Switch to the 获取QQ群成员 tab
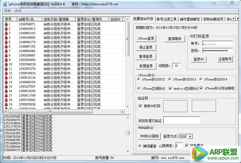This screenshot has height=163, width=241. coord(213,19)
